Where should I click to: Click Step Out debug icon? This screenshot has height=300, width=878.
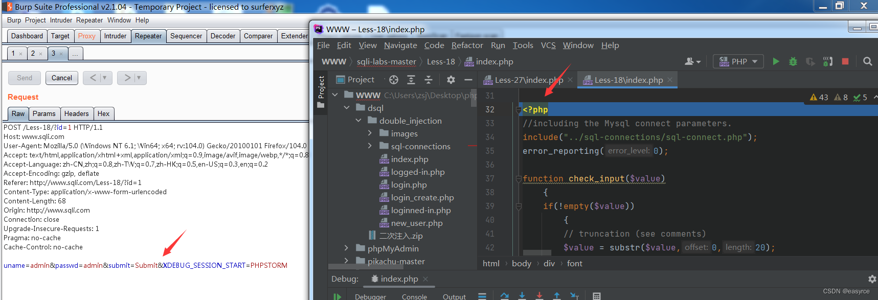click(x=556, y=296)
